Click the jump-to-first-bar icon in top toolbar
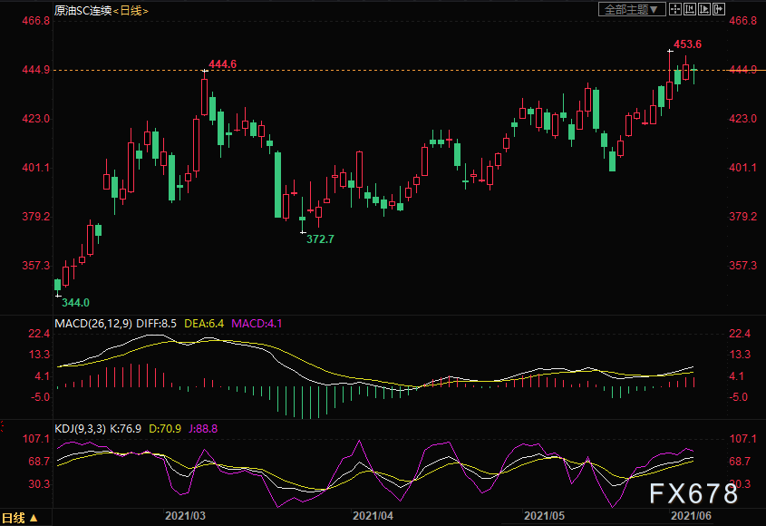The width and height of the screenshot is (766, 526). [690, 9]
